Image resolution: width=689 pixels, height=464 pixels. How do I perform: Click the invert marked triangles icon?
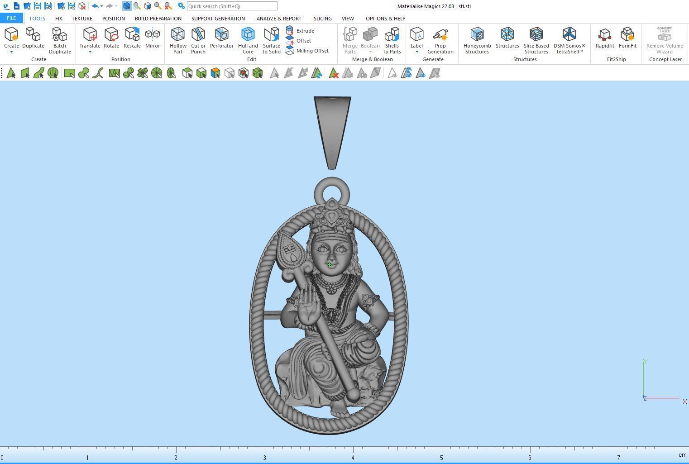click(x=316, y=73)
